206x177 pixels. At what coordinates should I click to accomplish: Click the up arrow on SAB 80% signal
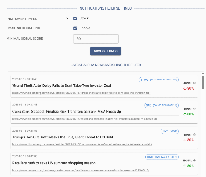point(185,114)
